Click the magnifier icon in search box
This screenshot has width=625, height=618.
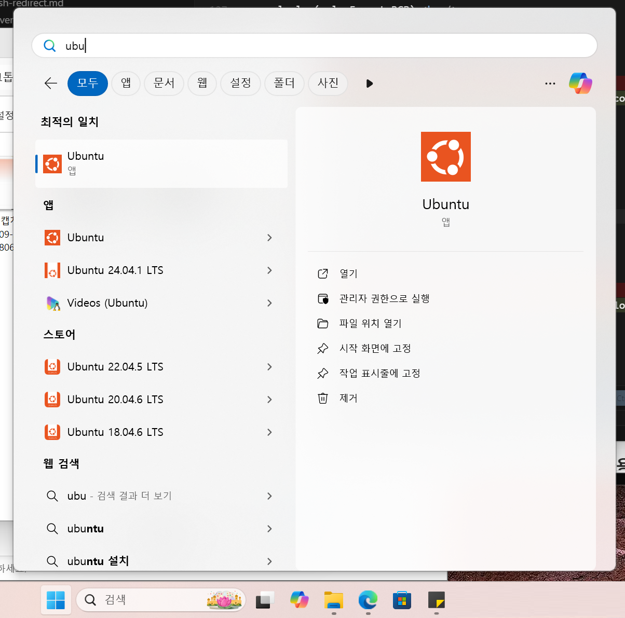tap(50, 46)
